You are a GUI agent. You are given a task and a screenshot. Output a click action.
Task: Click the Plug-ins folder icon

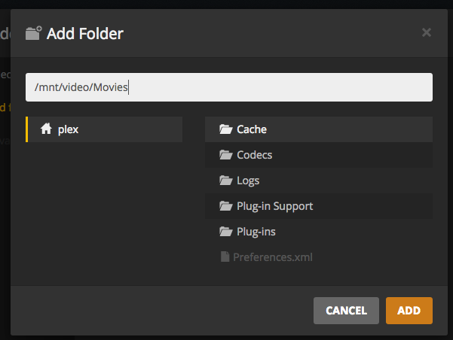225,232
